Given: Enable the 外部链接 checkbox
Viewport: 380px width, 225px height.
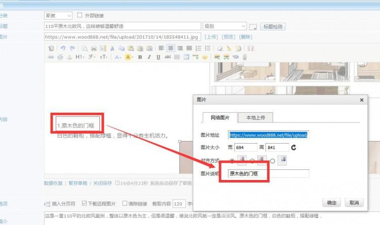Looking at the screenshot, I should coord(80,16).
